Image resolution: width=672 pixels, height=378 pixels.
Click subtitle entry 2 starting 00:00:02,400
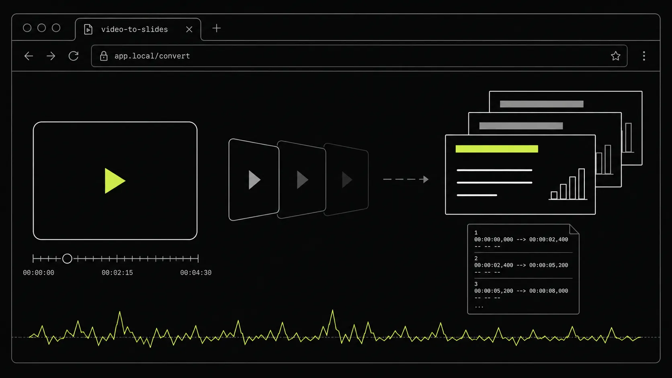click(x=521, y=265)
